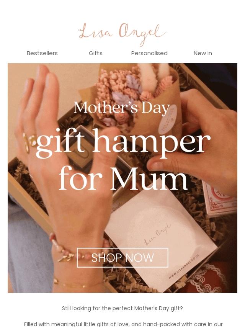This screenshot has height=327, width=245.
Task: Click the gold ring on the finger
Action: click(29, 142)
